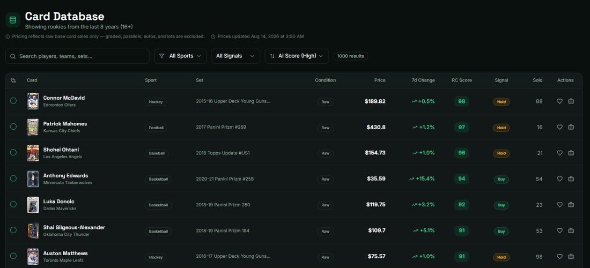Select the Patrick Mahomes row circle

(x=13, y=126)
